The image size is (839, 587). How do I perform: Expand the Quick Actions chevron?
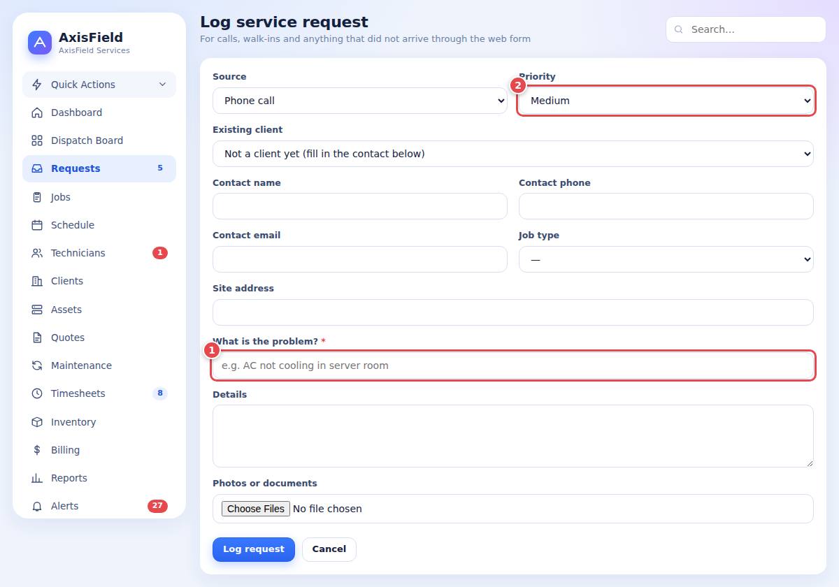[162, 85]
